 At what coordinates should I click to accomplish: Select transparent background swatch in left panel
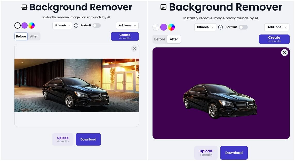[18, 25]
